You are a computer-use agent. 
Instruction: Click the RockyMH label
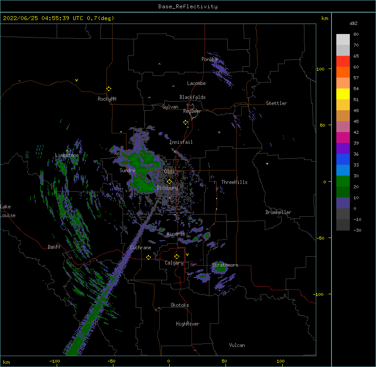click(107, 99)
